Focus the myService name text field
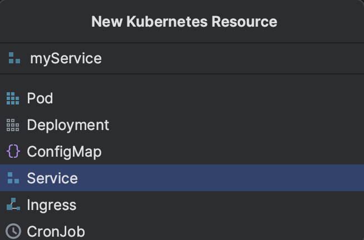This screenshot has width=364, height=240. (66, 58)
